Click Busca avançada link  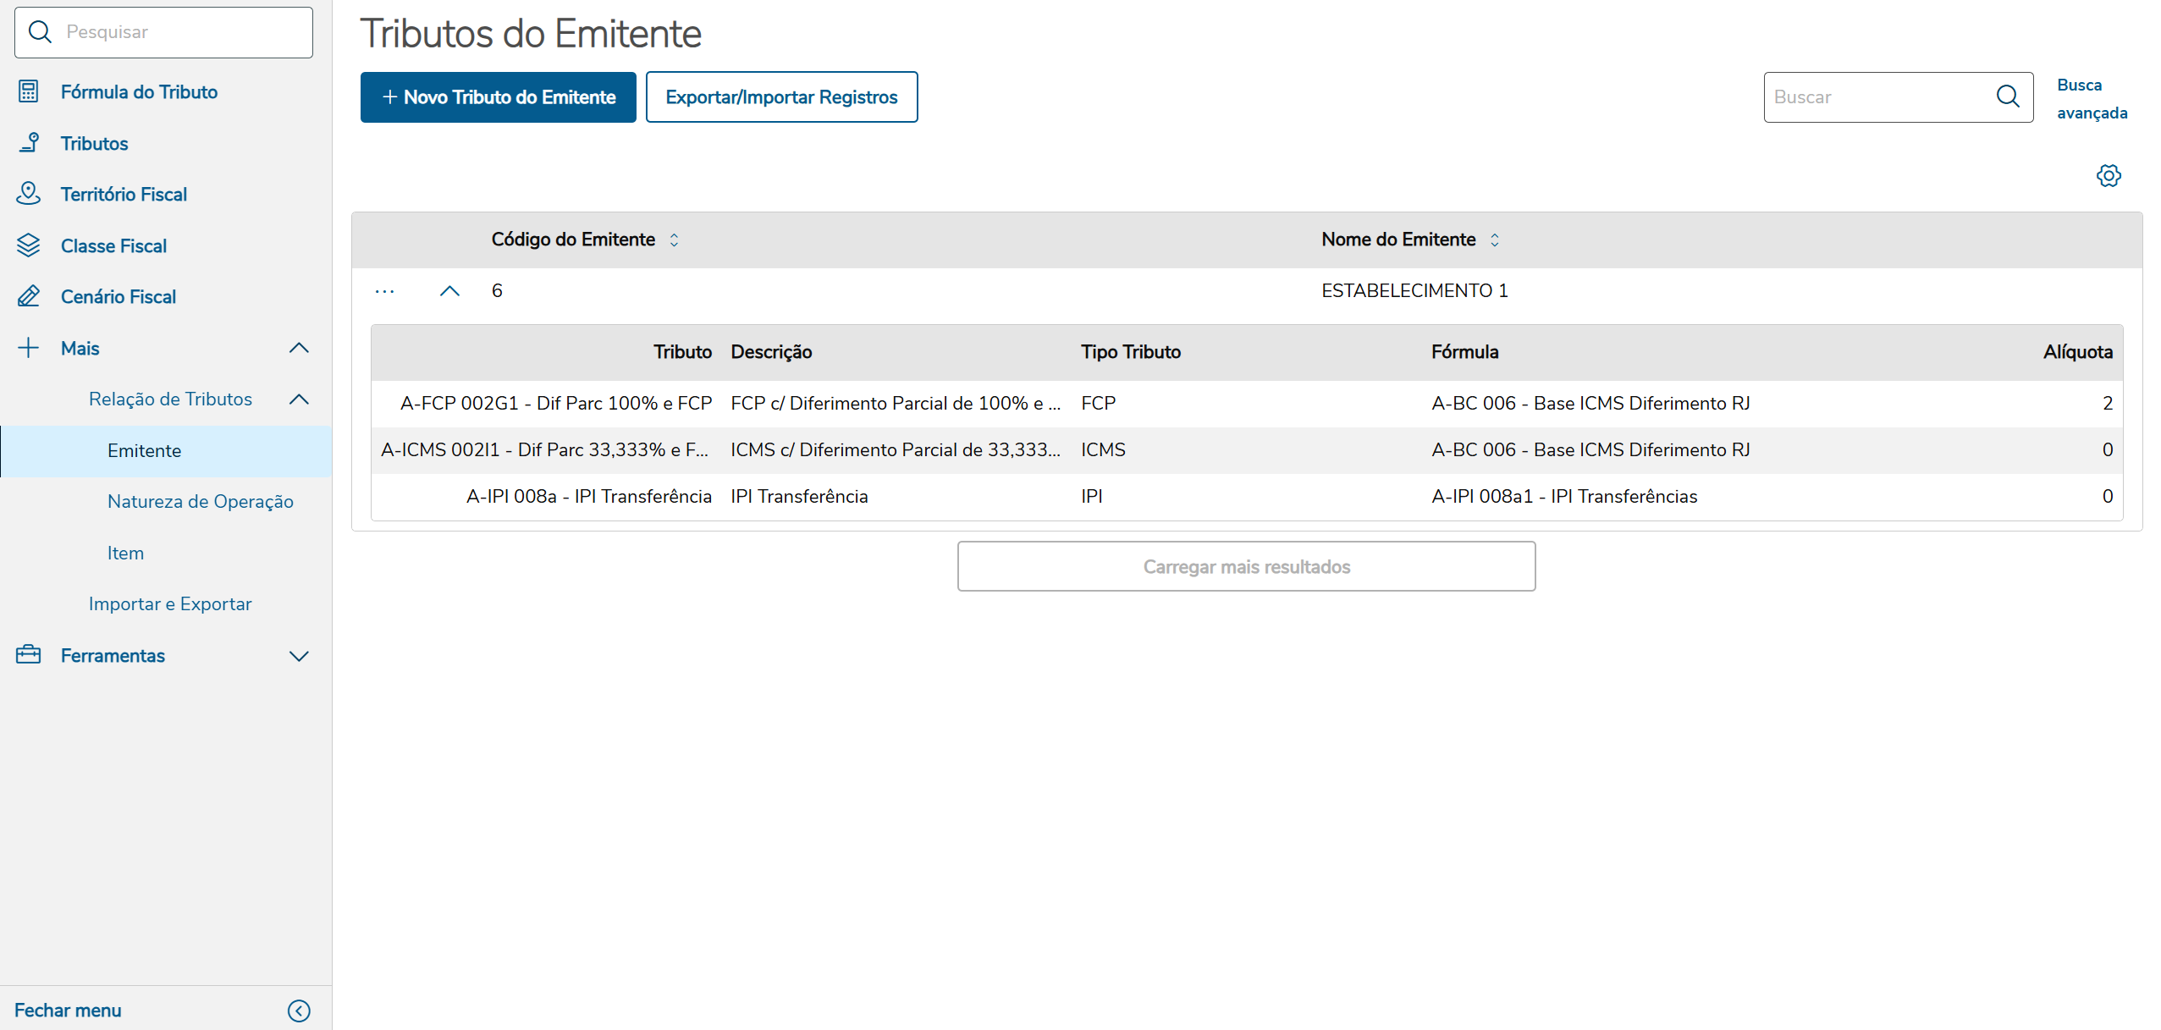point(2091,99)
